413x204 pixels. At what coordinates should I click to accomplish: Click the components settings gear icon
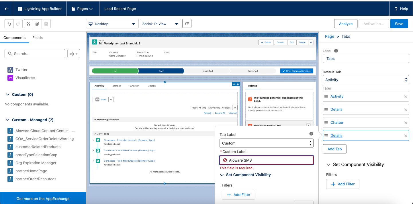(x=74, y=54)
